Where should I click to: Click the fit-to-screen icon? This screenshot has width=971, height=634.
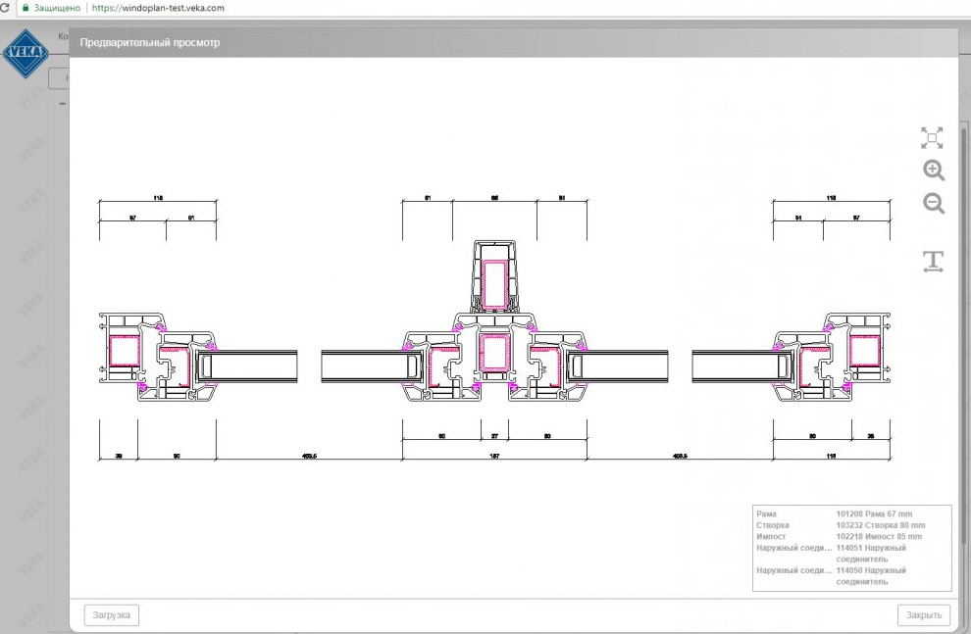pyautogui.click(x=932, y=138)
